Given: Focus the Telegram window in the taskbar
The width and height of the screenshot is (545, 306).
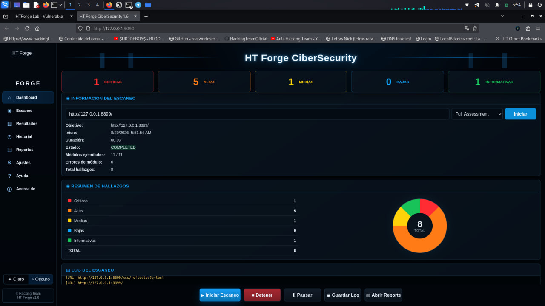Looking at the screenshot, I should pos(138,5).
